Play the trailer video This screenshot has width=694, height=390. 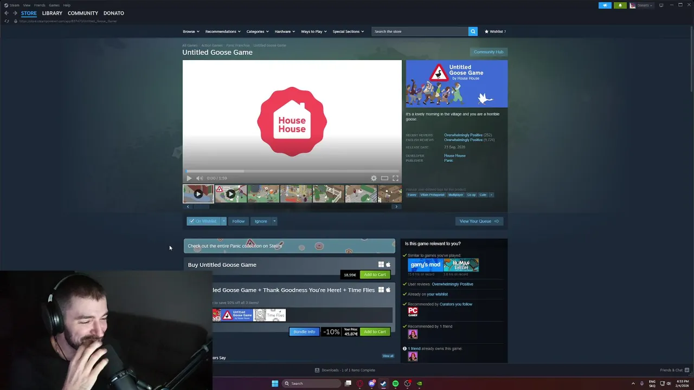(x=189, y=178)
